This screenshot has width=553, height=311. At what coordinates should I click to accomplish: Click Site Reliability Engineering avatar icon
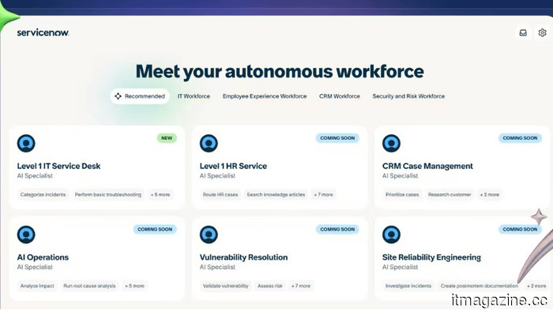point(392,234)
